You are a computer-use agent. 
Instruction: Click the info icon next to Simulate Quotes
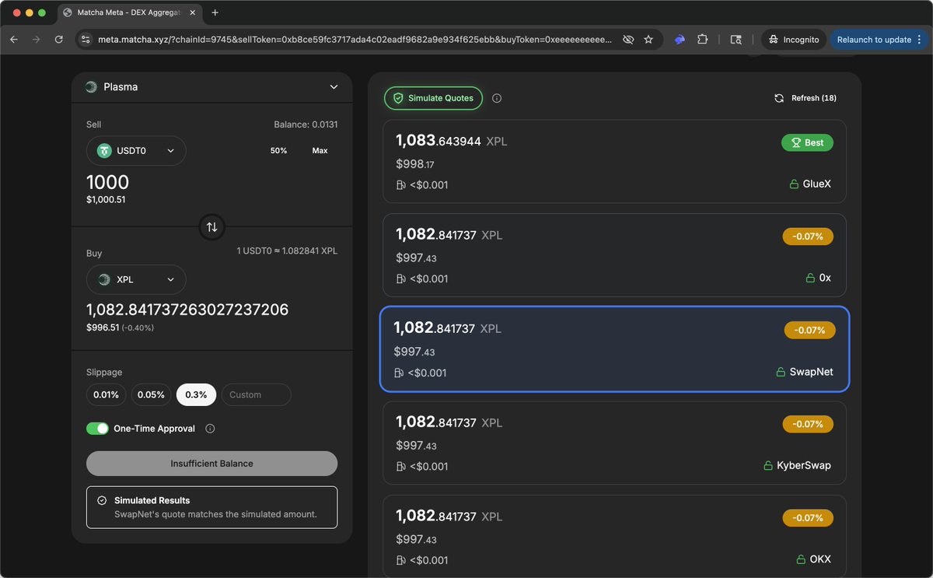point(497,98)
